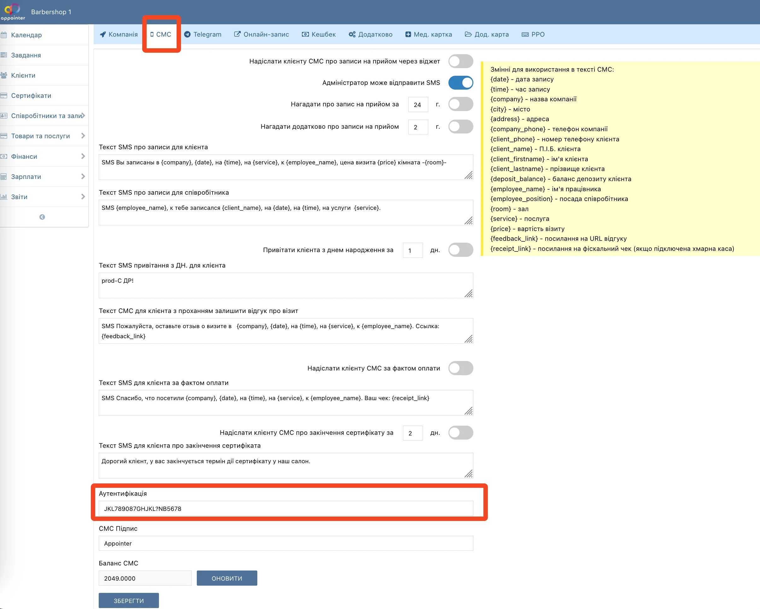Click the employee booking SMS text area
Screen dimensions: 760x609
pyautogui.click(x=286, y=213)
